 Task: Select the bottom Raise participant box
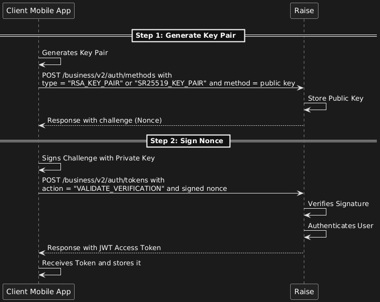point(304,291)
